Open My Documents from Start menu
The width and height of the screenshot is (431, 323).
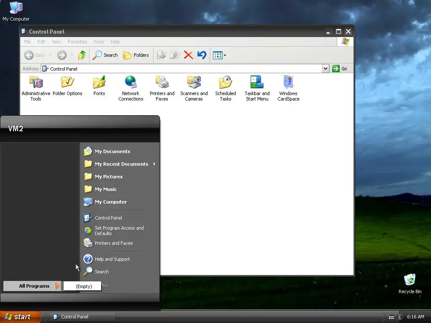[x=120, y=151]
